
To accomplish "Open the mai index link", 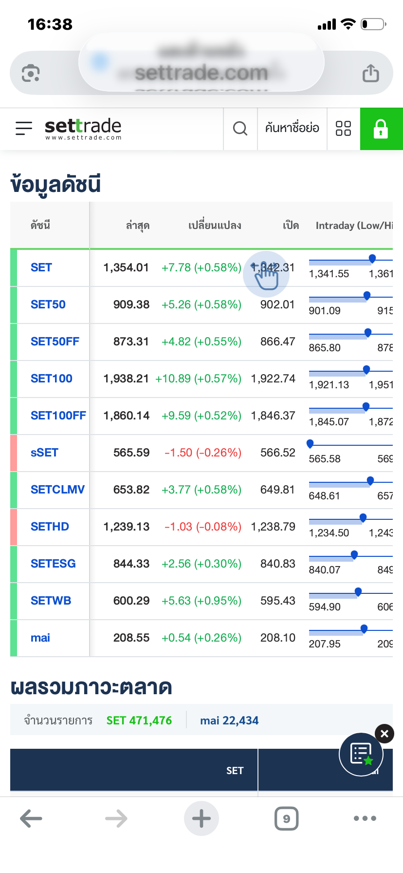I will 40,638.
